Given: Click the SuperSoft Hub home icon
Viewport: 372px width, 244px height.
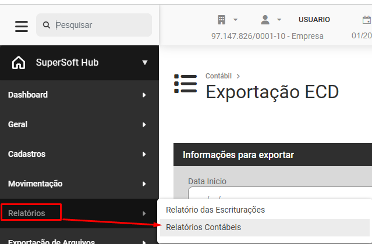Looking at the screenshot, I should point(19,63).
